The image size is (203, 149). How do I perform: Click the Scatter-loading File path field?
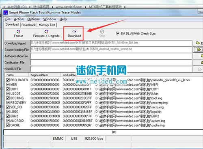[x=111, y=50]
